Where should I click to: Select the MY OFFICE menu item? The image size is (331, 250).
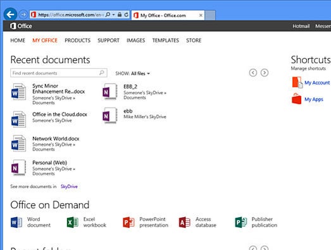coord(45,41)
